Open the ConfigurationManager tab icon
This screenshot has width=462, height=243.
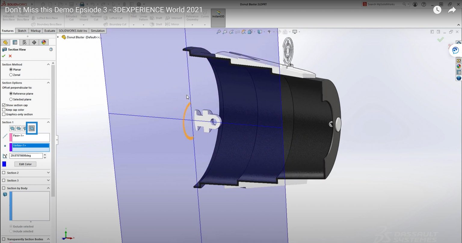pyautogui.click(x=24, y=42)
